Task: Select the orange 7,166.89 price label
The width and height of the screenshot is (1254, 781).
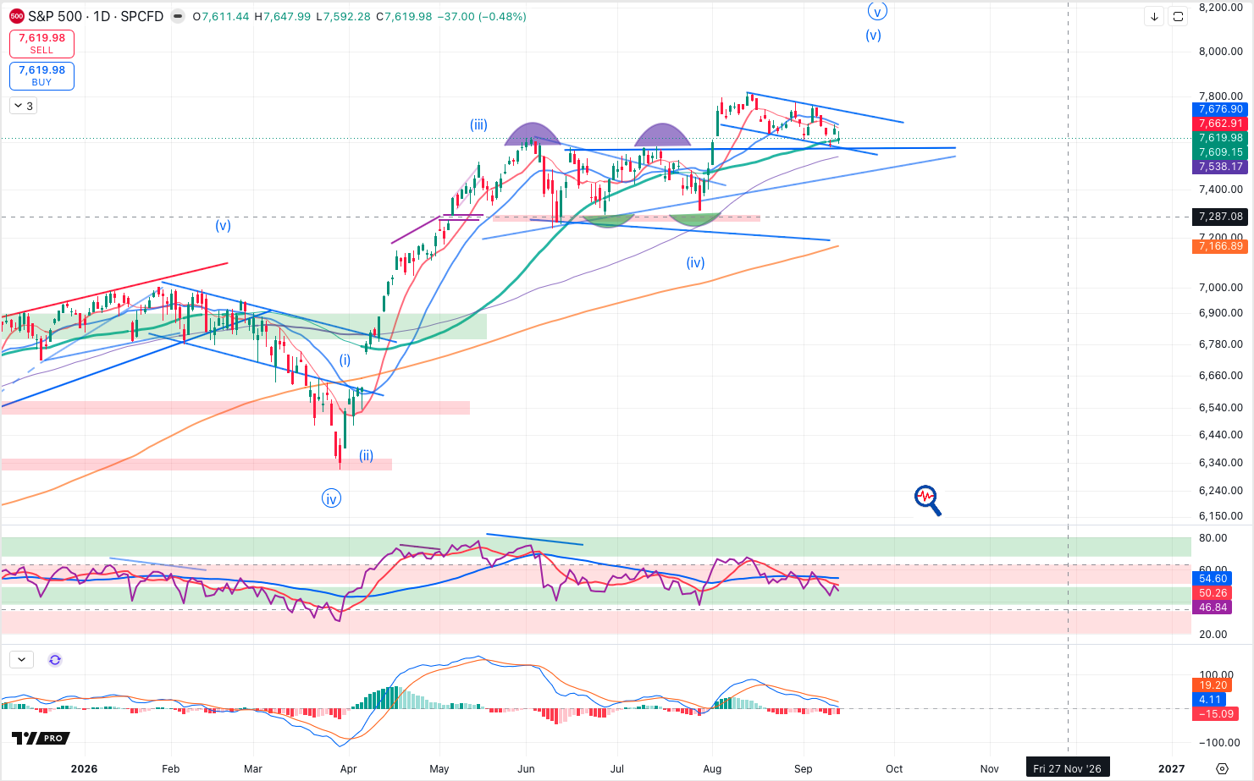Action: [x=1220, y=246]
